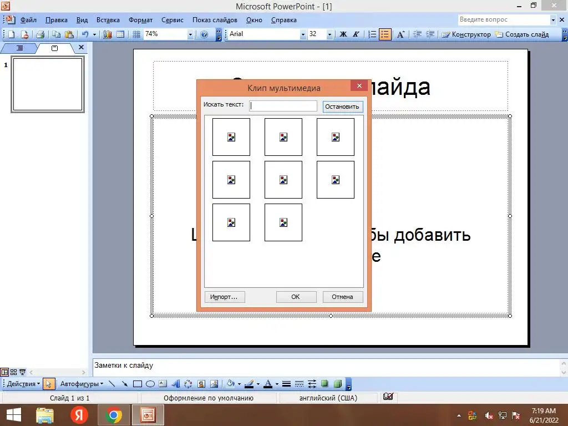Increase font size with the A icon
568x426 pixels.
pos(400,34)
